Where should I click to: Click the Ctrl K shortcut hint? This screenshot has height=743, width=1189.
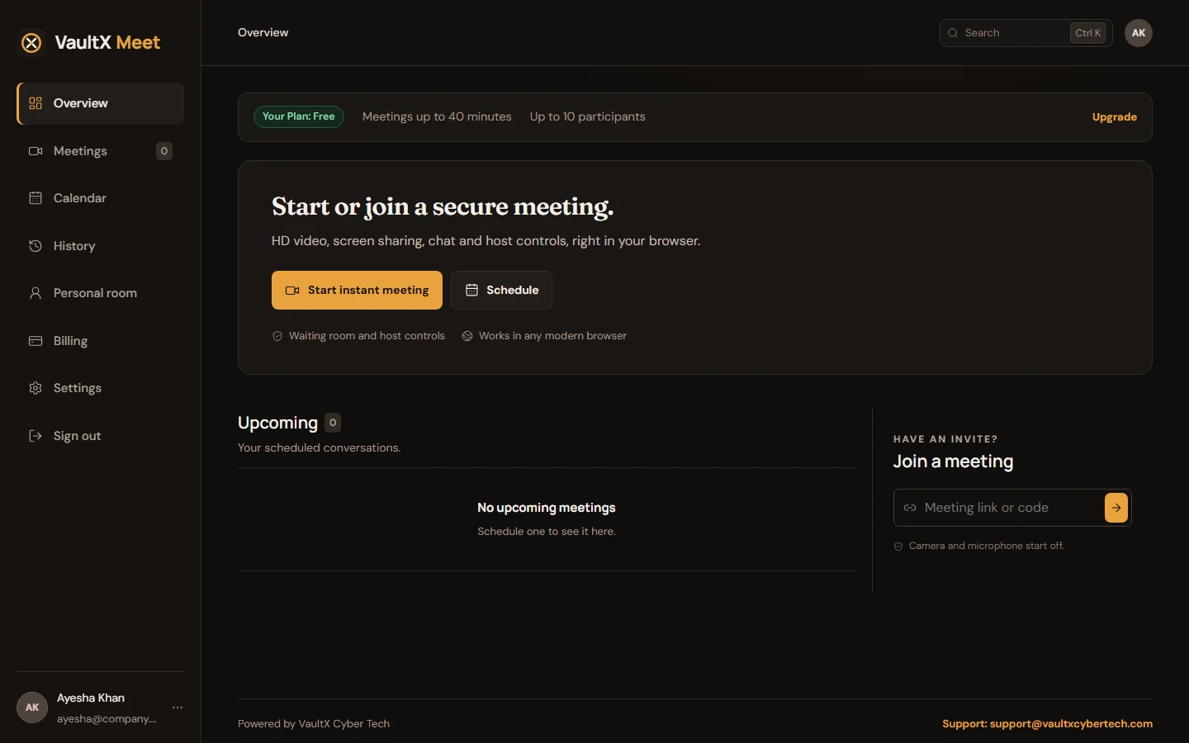click(1088, 33)
